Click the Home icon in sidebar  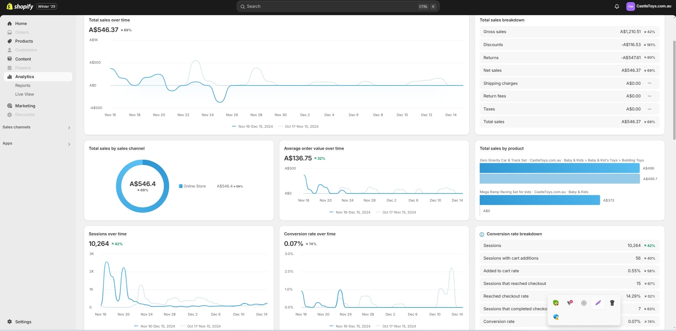[10, 24]
